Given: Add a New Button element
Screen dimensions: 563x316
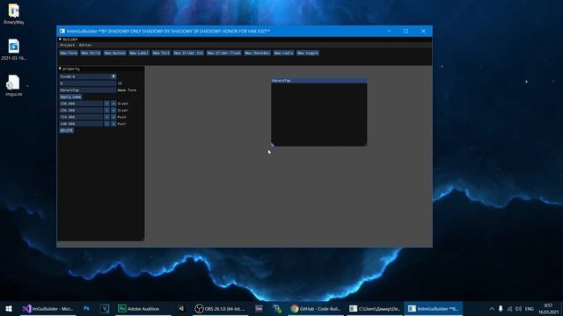Looking at the screenshot, I should pos(115,53).
